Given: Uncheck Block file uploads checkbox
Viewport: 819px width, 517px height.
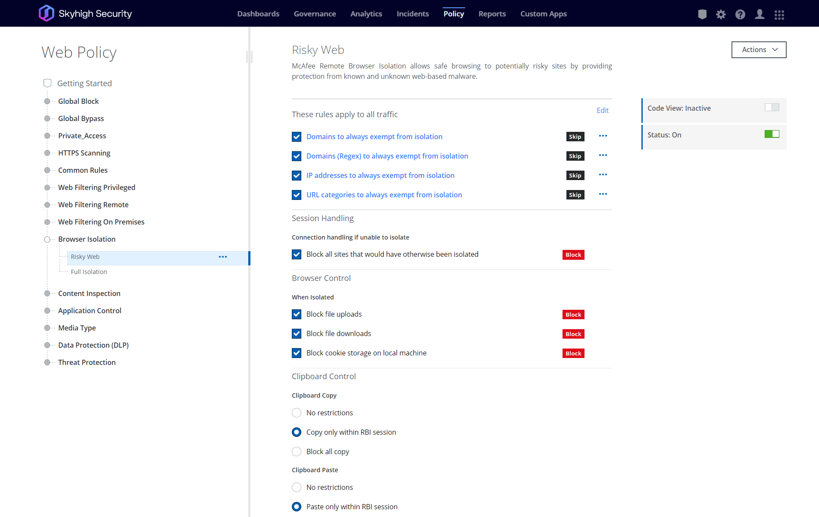Looking at the screenshot, I should tap(297, 314).
